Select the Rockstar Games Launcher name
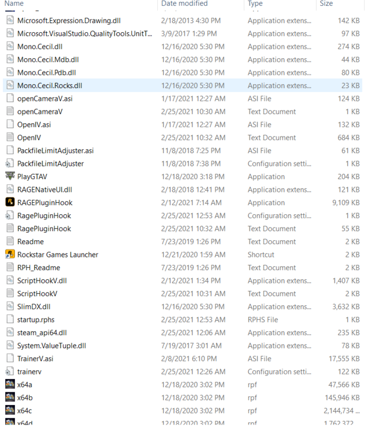 [x=58, y=255]
